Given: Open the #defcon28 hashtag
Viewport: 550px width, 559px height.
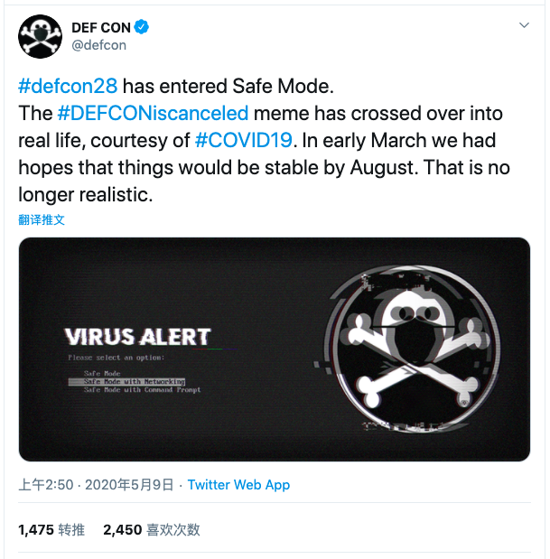Looking at the screenshot, I should pyautogui.click(x=68, y=88).
